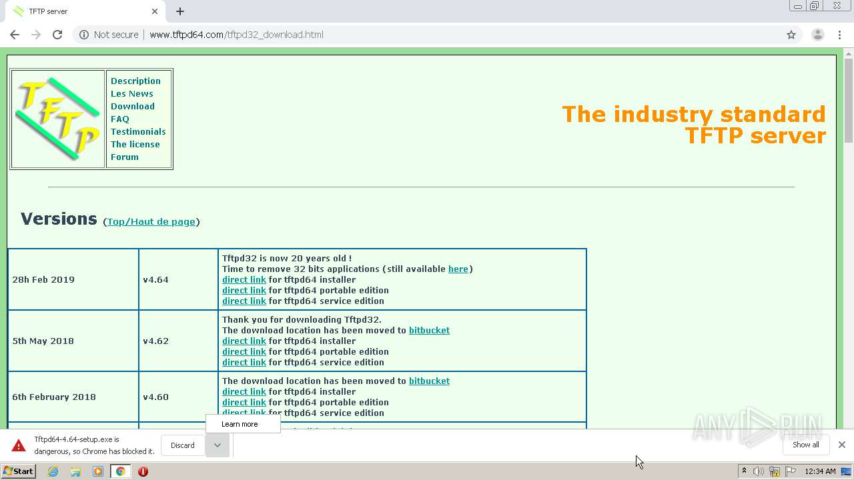Download v4.62 tftpd64 installer direct link
This screenshot has height=480, width=854.
244,341
